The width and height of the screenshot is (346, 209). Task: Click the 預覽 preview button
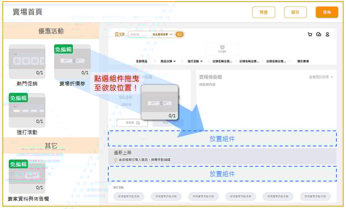(x=264, y=12)
